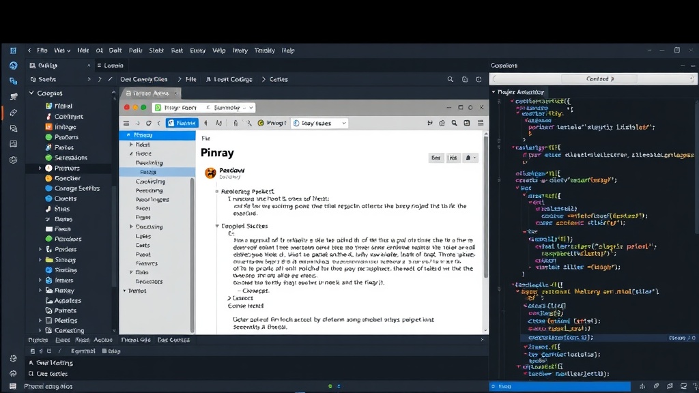Viewport: 699px width, 393px height.
Task: Collapse the Cooptes section in the sidebar
Action: pos(31,93)
